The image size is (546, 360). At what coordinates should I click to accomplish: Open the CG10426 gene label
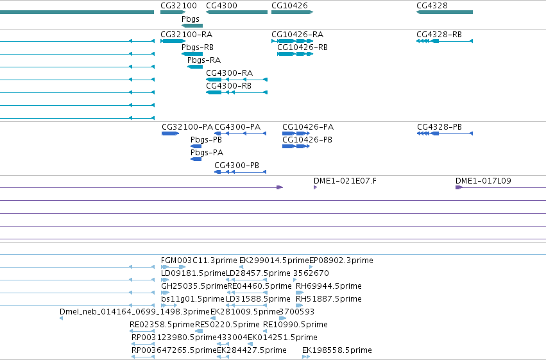pyautogui.click(x=289, y=6)
